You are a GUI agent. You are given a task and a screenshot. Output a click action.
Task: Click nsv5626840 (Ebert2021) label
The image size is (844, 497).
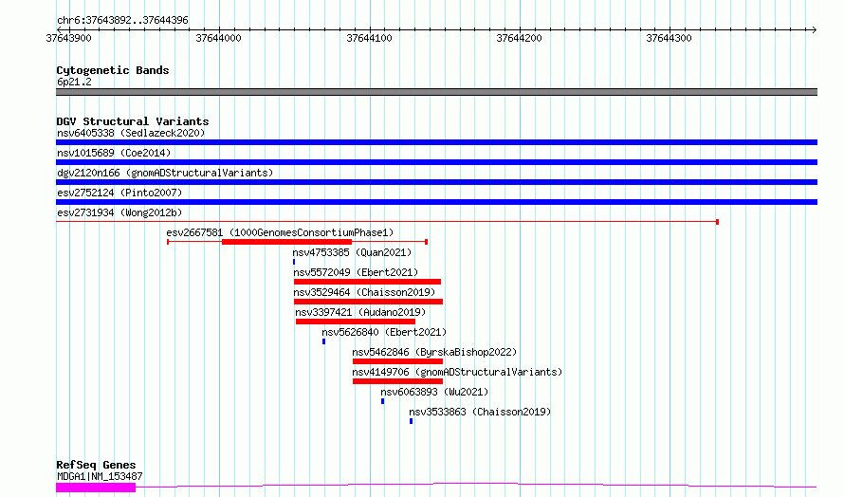384,332
